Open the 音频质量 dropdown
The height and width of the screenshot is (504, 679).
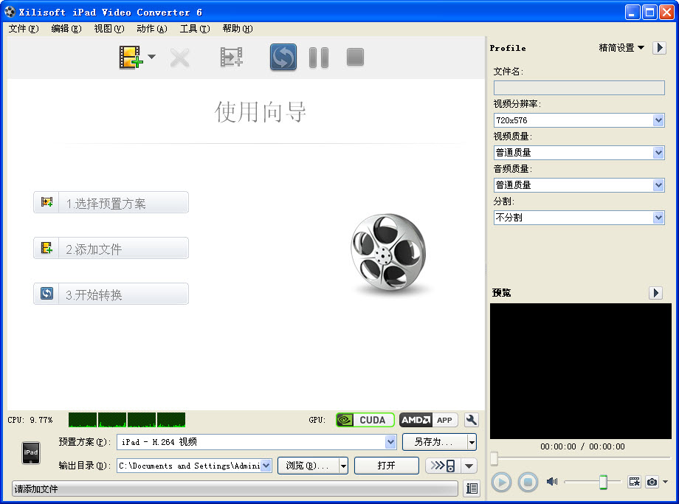[579, 185]
